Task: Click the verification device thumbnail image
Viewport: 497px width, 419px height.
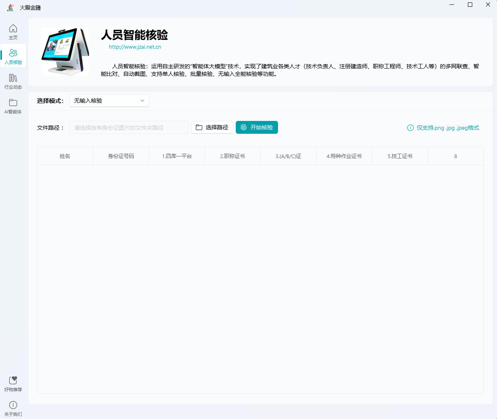Action: [x=65, y=51]
